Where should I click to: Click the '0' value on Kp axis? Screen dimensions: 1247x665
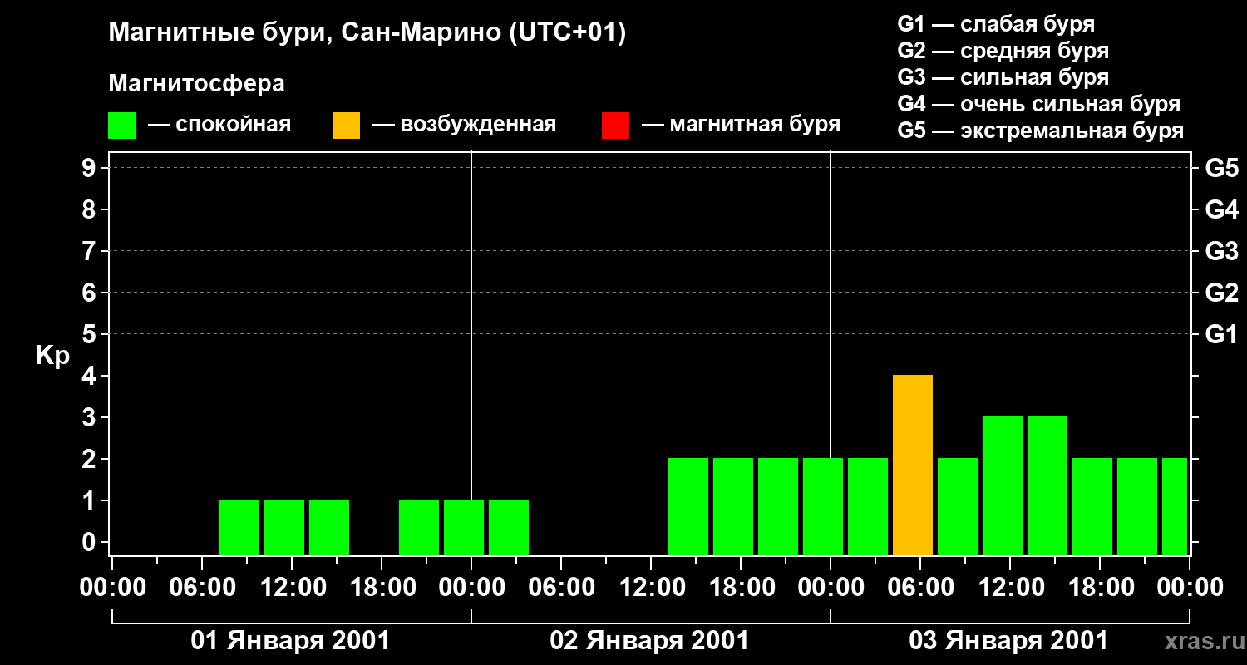[x=91, y=542]
